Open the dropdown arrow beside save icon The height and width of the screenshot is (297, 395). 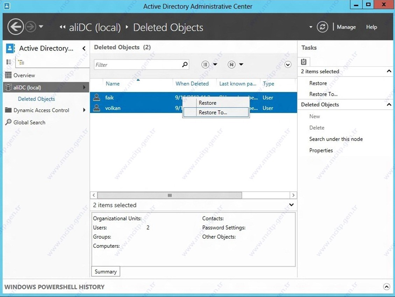(241, 64)
